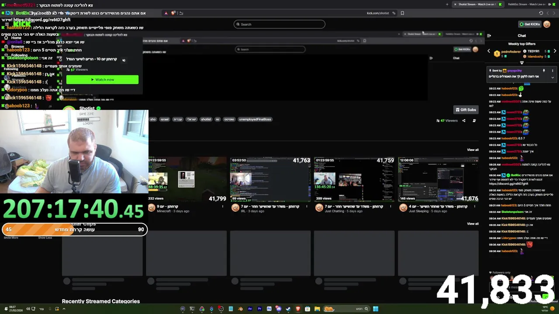Open the Just Chatting category link
Screen dimensions: 559x314
(x=335, y=212)
